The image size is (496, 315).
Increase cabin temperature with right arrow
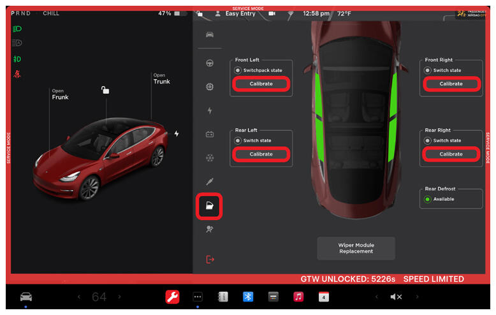coord(120,297)
